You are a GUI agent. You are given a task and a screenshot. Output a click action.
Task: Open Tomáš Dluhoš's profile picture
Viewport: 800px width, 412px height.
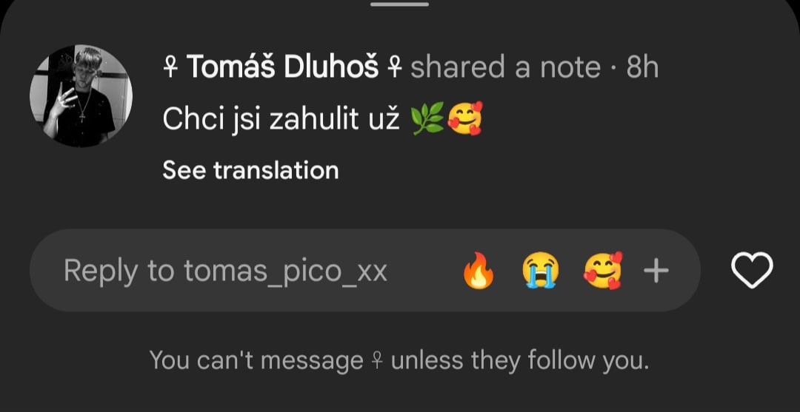pos(81,95)
